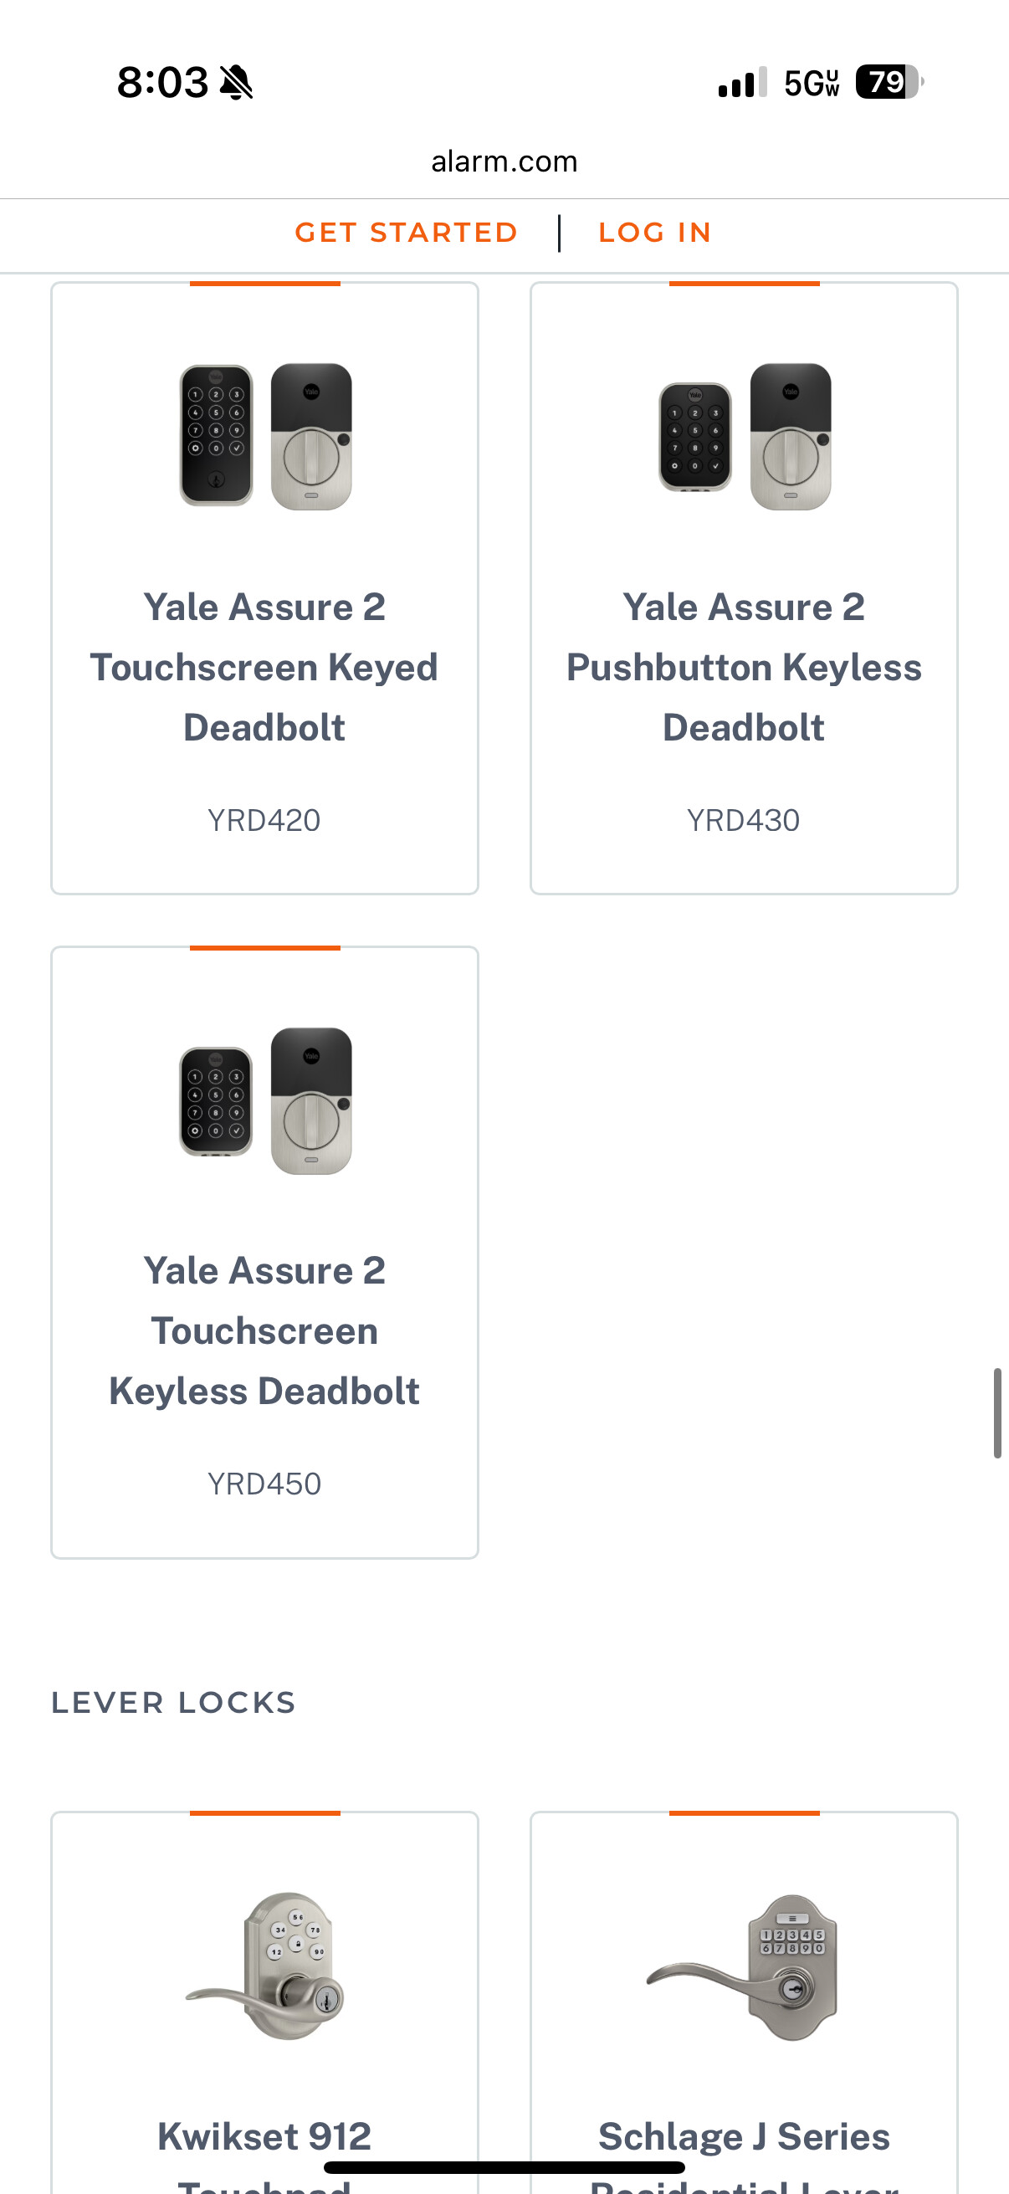Tap the YRD450 model number text
Viewport: 1009px width, 2194px height.
coord(265,1484)
